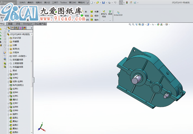This screenshot has width=193, height=134.
Task: Click the Open file folder icon
Action: [98, 2]
